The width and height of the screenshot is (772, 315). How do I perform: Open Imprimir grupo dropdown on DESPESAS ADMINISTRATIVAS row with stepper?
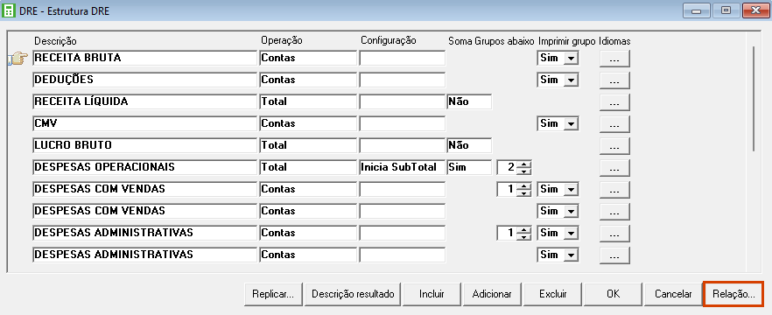571,234
